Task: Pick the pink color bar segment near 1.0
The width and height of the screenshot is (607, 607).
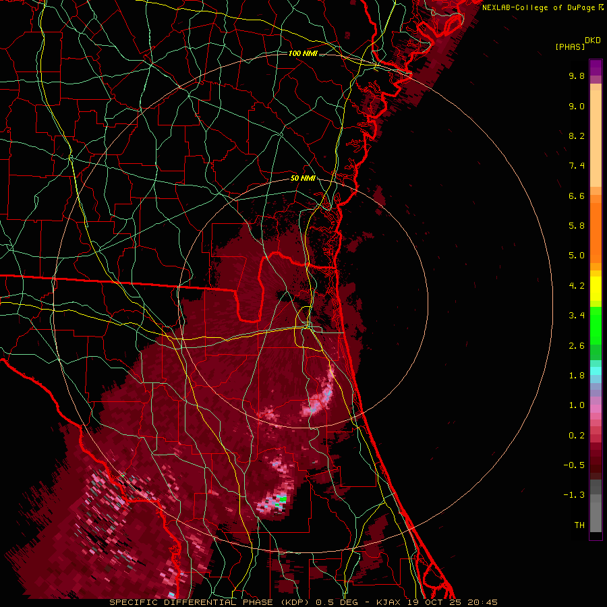Action: [596, 409]
